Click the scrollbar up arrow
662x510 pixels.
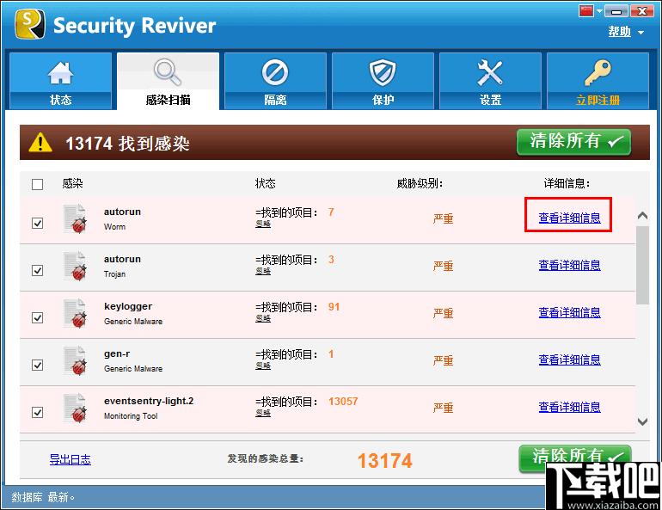pos(642,216)
